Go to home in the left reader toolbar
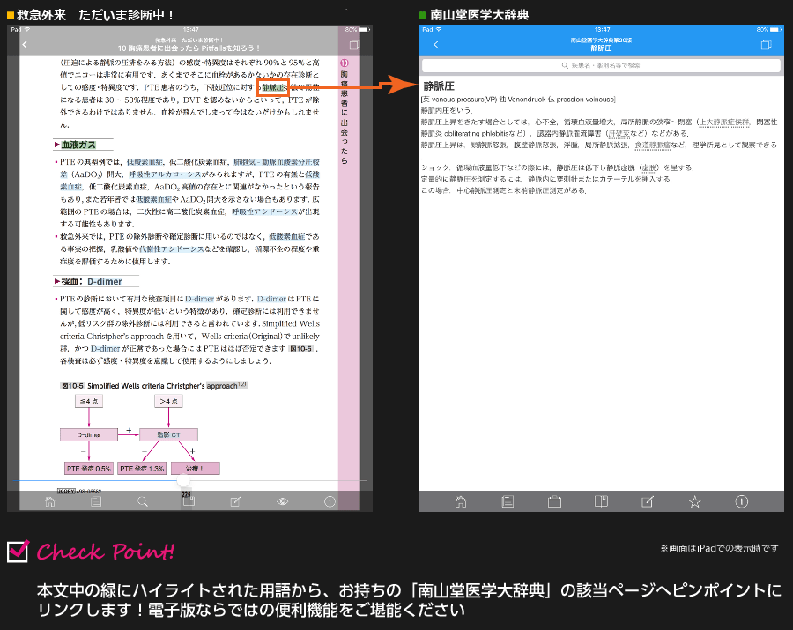The width and height of the screenshot is (793, 630). coord(49,501)
